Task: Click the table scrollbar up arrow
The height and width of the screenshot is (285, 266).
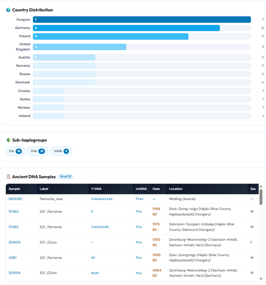Action: (x=261, y=186)
